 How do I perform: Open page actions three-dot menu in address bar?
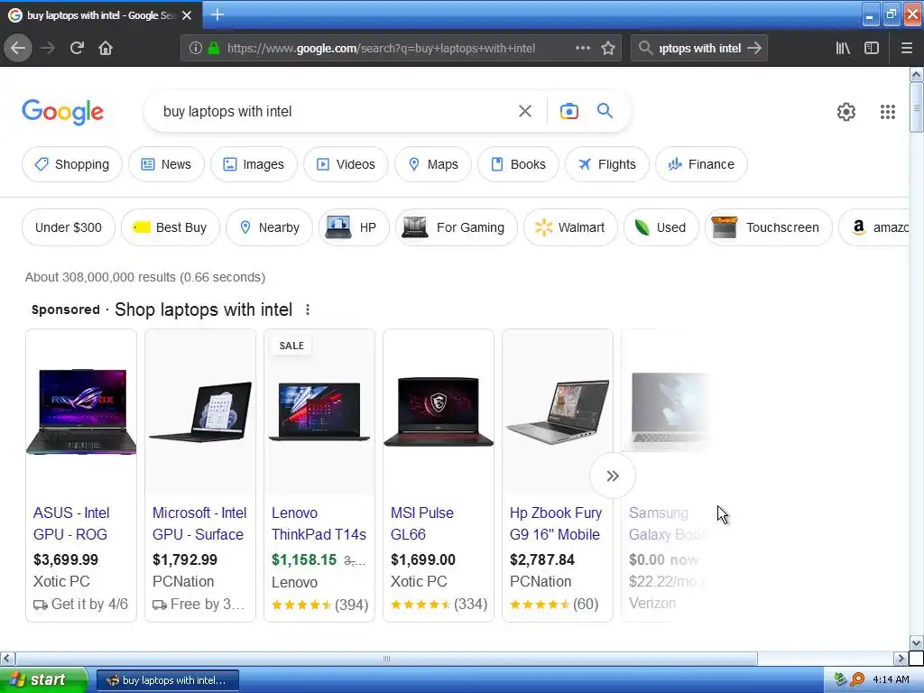pyautogui.click(x=582, y=48)
